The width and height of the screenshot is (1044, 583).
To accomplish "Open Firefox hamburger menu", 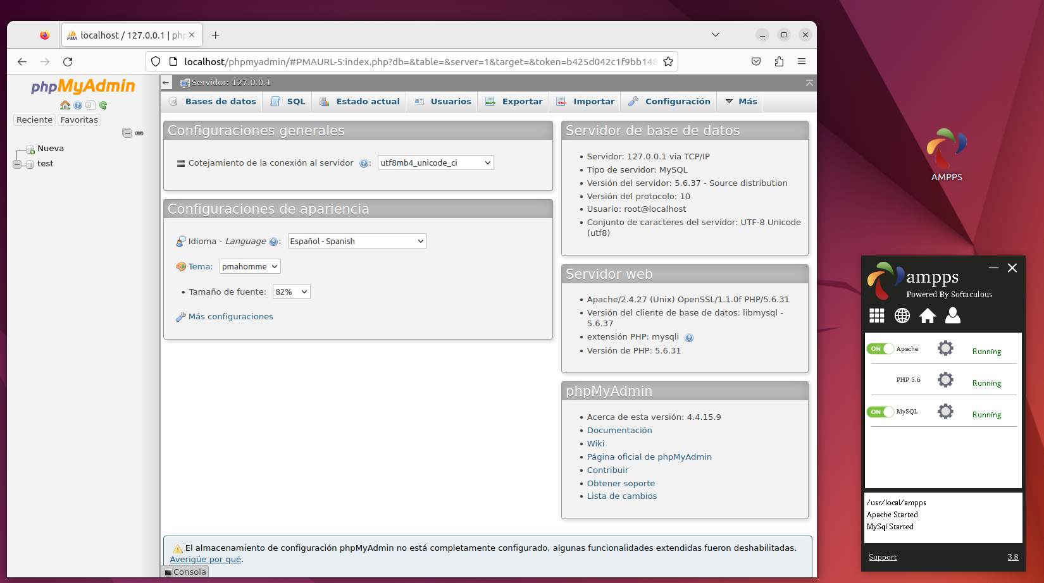I will coord(802,61).
